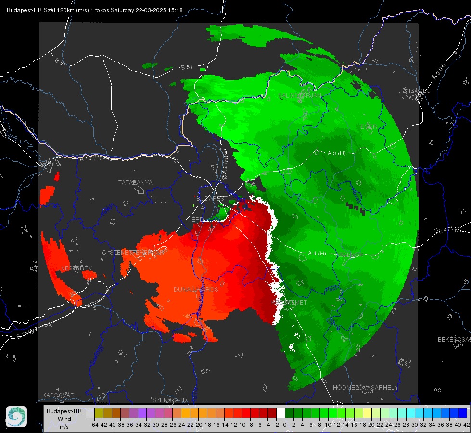The height and width of the screenshot is (433, 471).
Task: Select the olive -64 to -42 swatch
Action: click(x=99, y=413)
